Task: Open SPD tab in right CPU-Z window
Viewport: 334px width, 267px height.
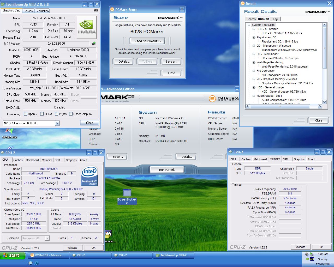Action: click(285, 159)
